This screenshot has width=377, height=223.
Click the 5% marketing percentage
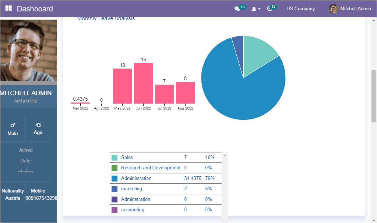208,189
